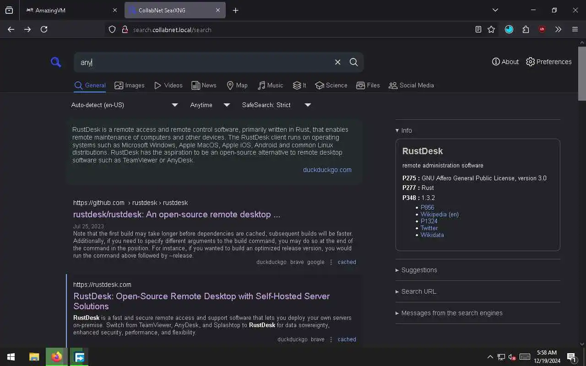Click the muted volume tray icon
This screenshot has width=586, height=366.
[512, 357]
